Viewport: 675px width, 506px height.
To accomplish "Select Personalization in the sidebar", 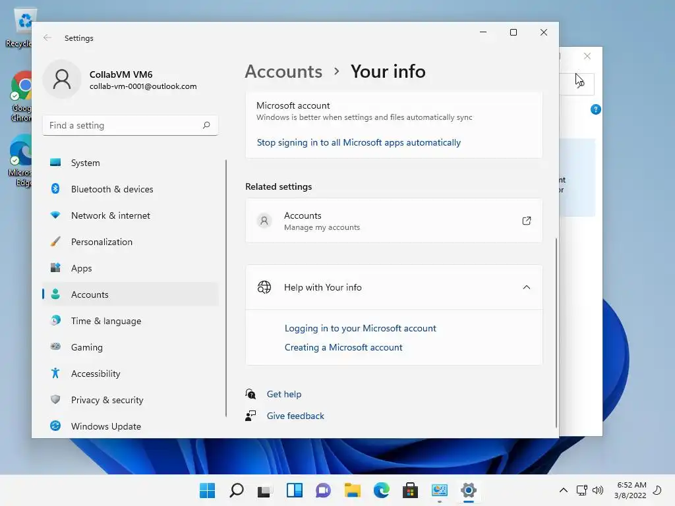I will tap(131, 242).
